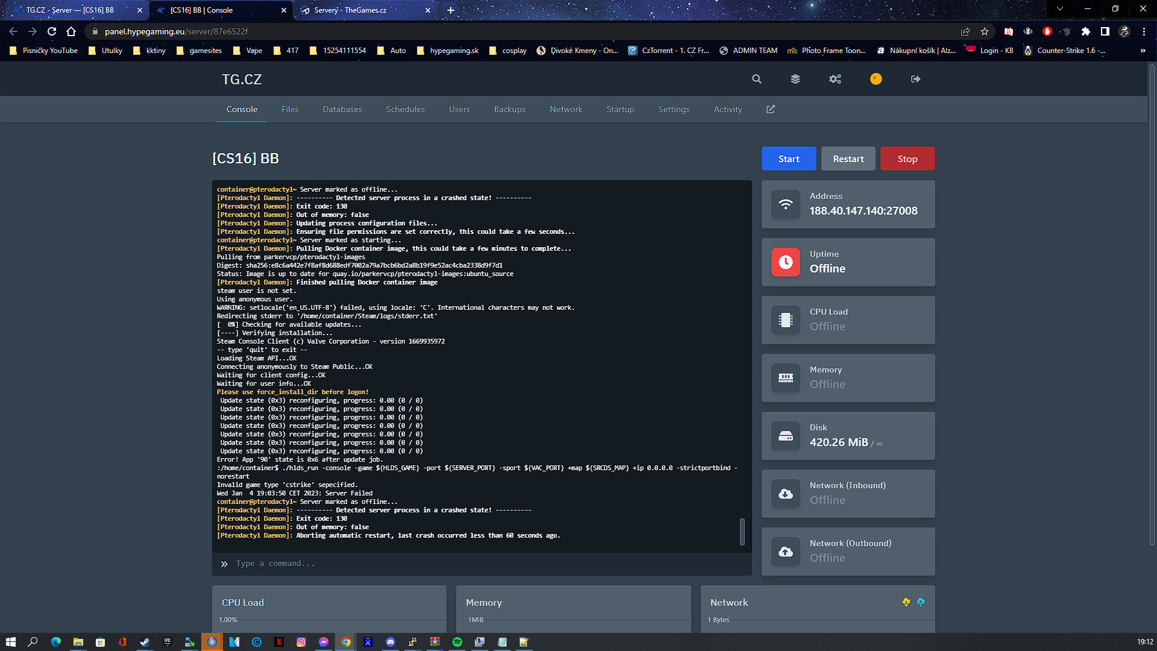This screenshot has height=651, width=1157.
Task: Open the Startup tab
Action: 620,109
